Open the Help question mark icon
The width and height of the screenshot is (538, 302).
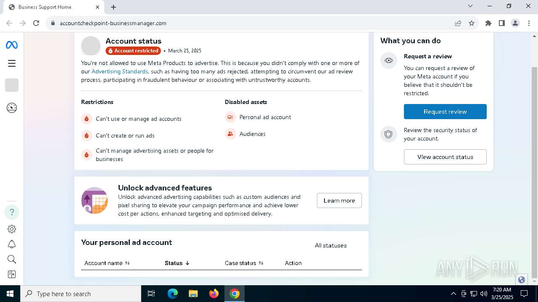(x=12, y=212)
